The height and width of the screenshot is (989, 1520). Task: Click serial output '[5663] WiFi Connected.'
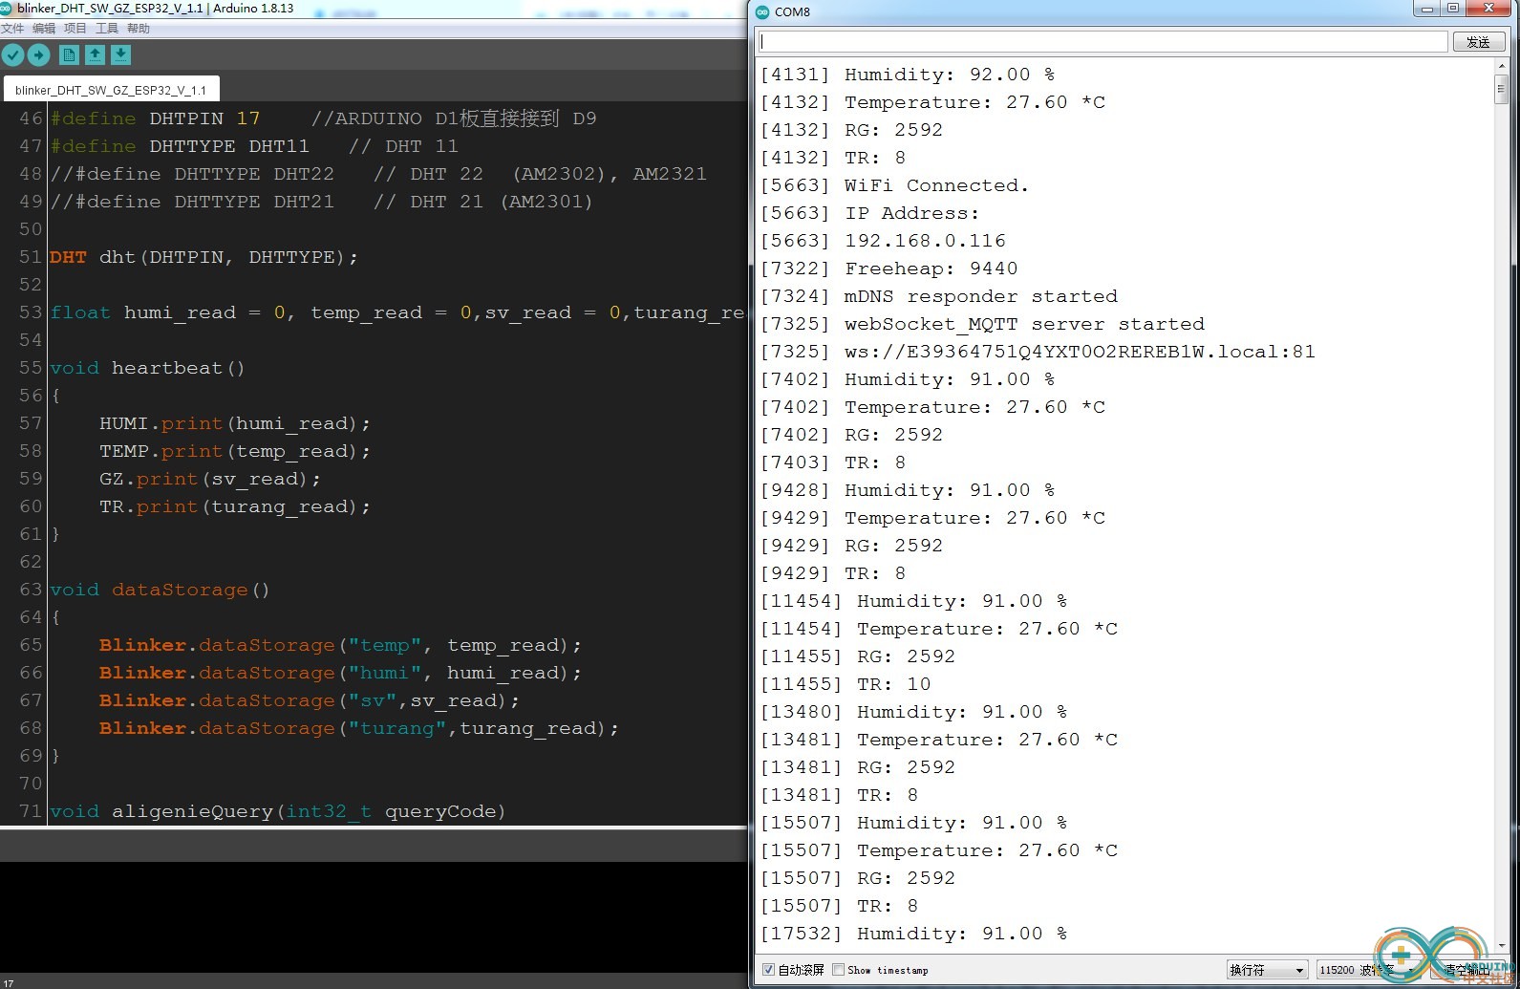point(894,185)
